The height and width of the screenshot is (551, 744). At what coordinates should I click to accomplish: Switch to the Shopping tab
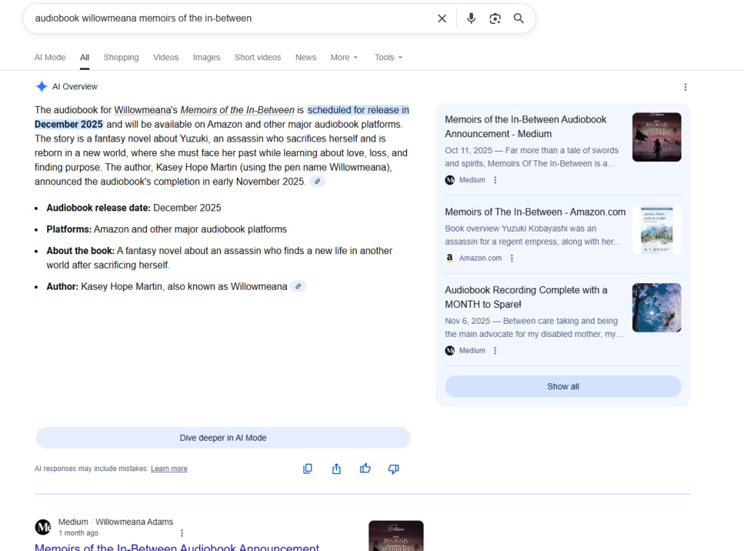point(121,57)
